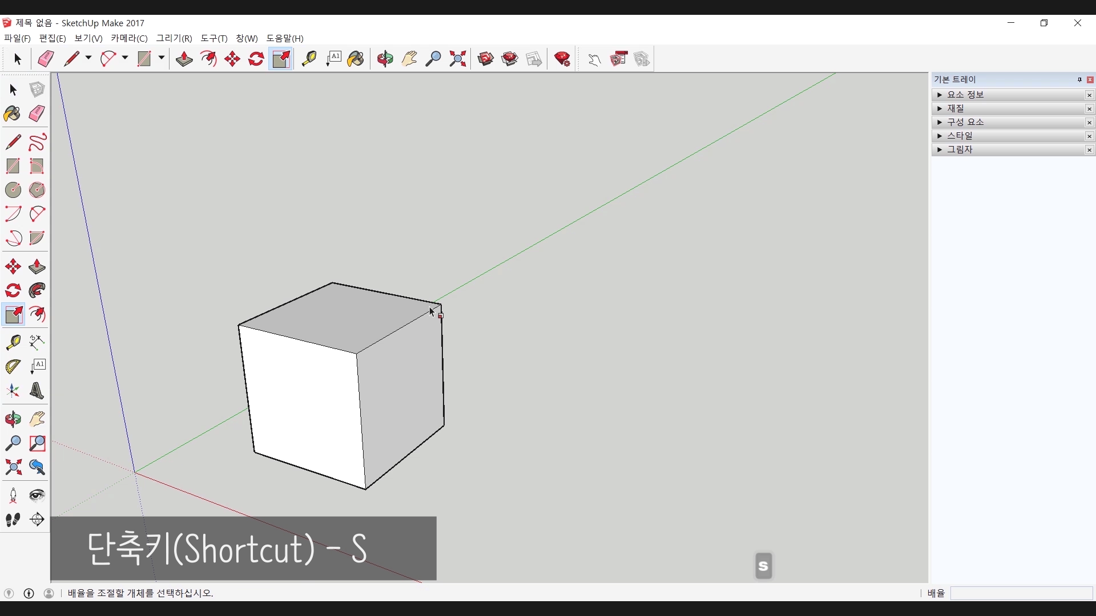The height and width of the screenshot is (616, 1096).
Task: Click the 배율 measurement input field
Action: tap(1021, 593)
